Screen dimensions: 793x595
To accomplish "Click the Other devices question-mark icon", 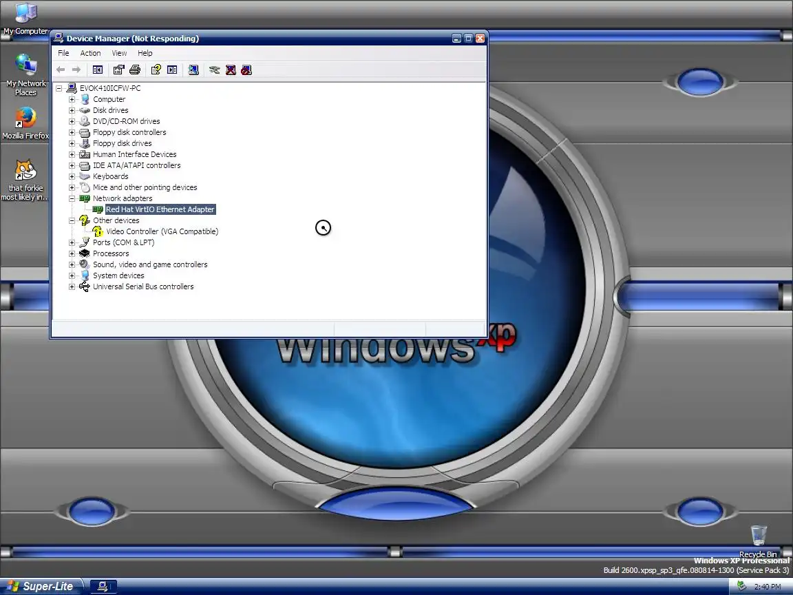I will (85, 220).
